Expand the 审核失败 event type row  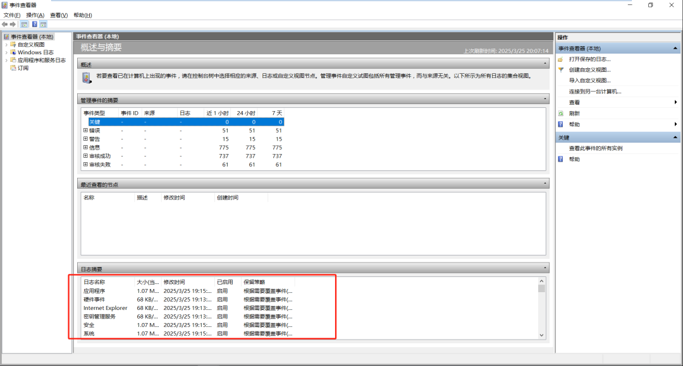click(x=85, y=164)
